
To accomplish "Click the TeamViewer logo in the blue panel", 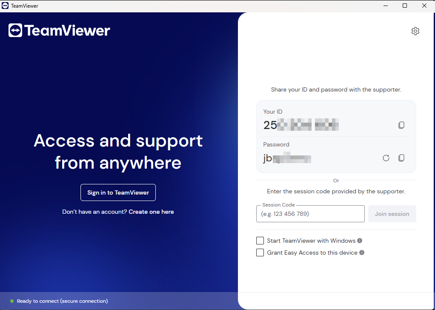I will coord(59,31).
